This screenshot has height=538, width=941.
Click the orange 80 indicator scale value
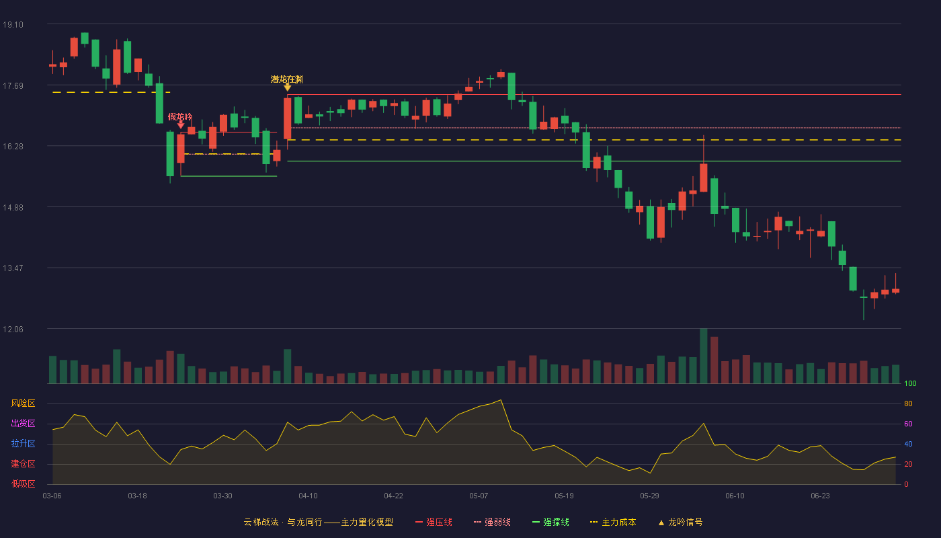click(x=908, y=403)
